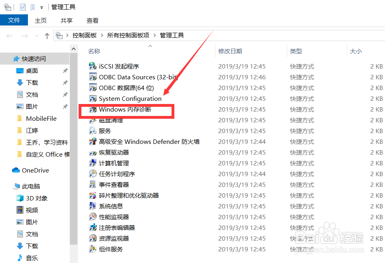Click the 服务 gears icon

(93, 131)
